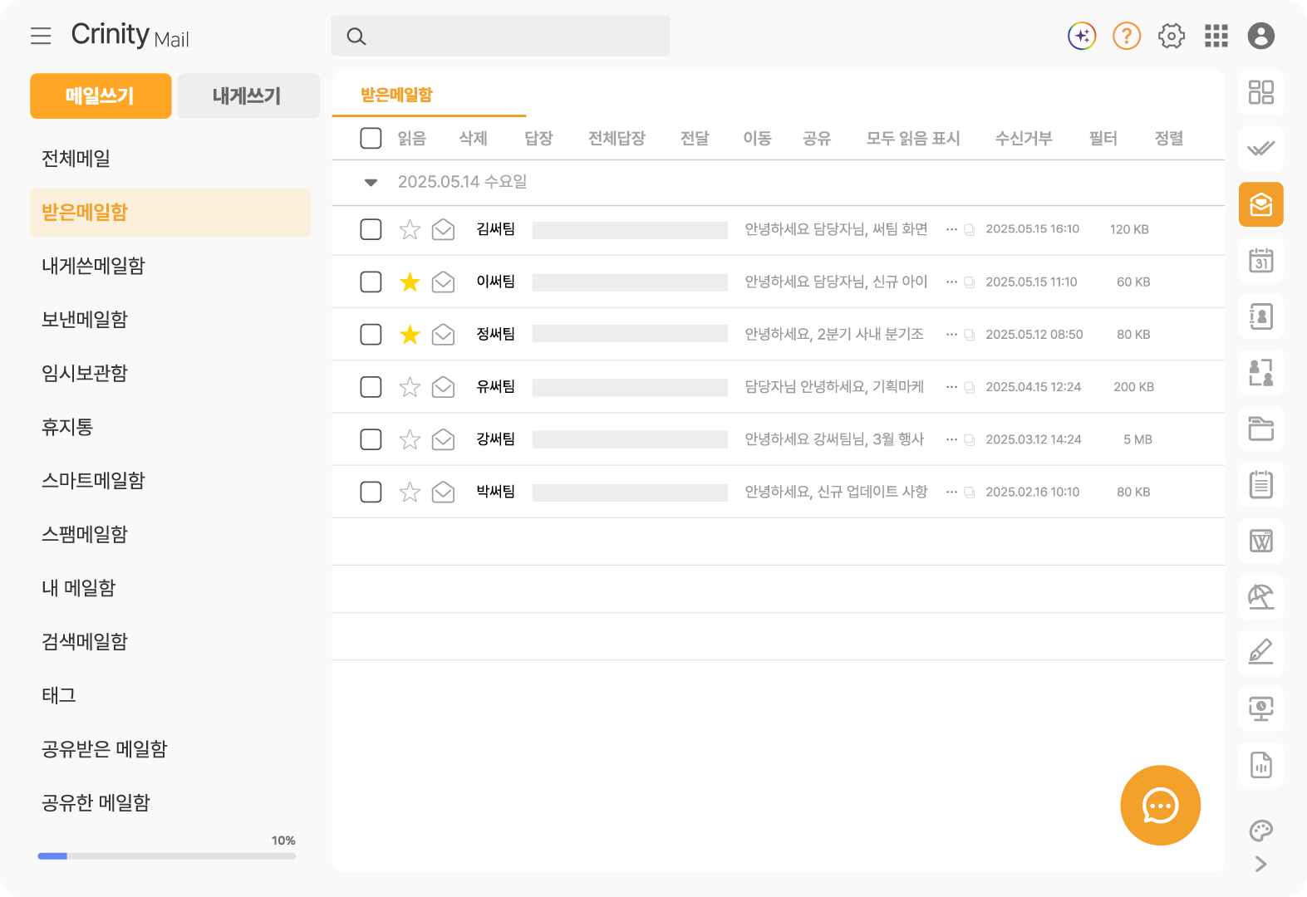Screen dimensions: 1307x897
Task: Click the mail search input field
Action: pyautogui.click(x=500, y=36)
